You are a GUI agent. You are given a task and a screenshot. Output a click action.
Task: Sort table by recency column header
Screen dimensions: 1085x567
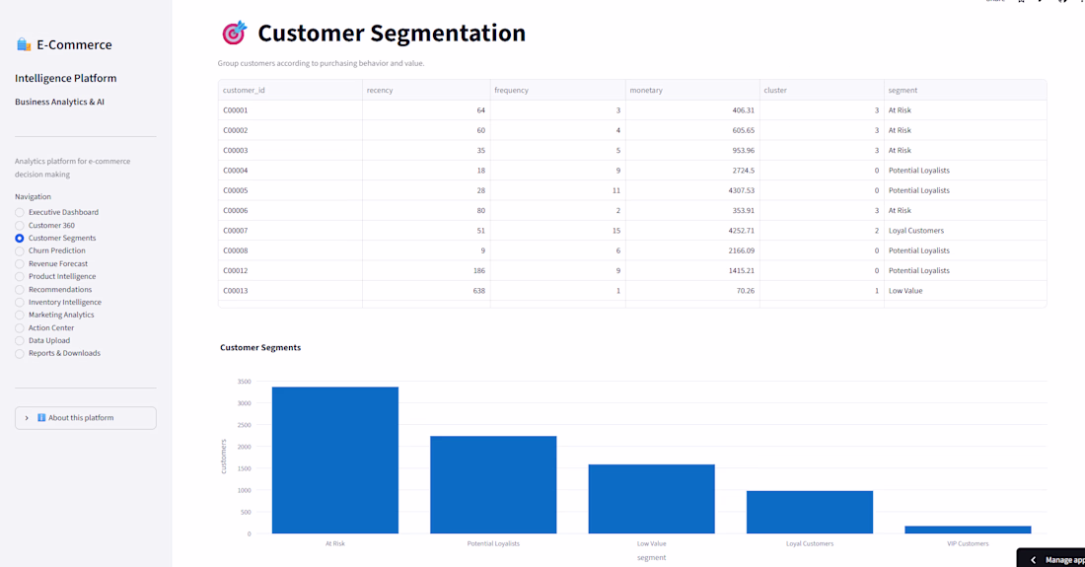click(x=426, y=90)
